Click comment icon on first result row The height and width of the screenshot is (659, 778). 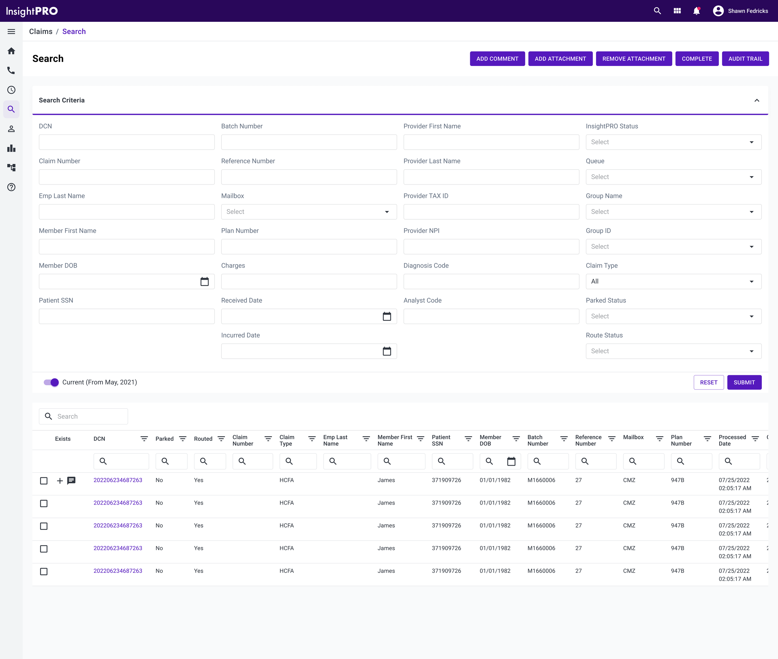click(71, 480)
